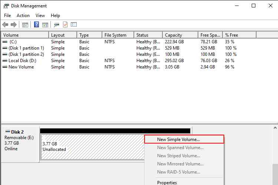This screenshot has height=185, width=278.
Task: Select the Local Disk (D:) volume row
Action: click(22, 61)
